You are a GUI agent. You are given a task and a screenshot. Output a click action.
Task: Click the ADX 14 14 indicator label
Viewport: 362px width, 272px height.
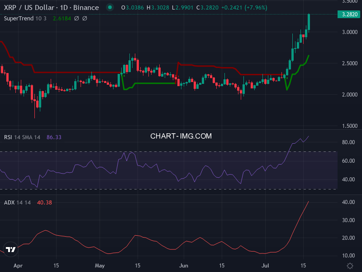click(x=17, y=203)
